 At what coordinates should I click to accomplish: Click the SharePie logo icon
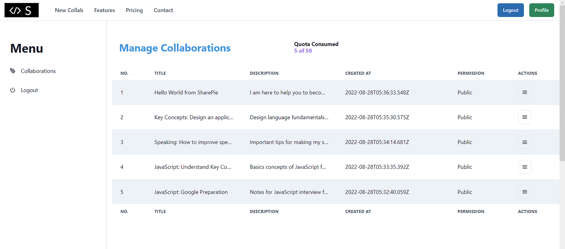(22, 10)
